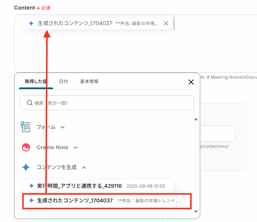This screenshot has height=222, width=257.
Task: Click the Content field label
Action: coord(25,8)
